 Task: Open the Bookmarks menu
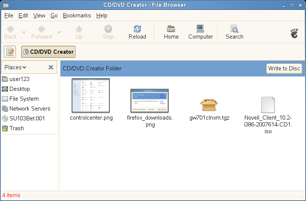point(77,16)
